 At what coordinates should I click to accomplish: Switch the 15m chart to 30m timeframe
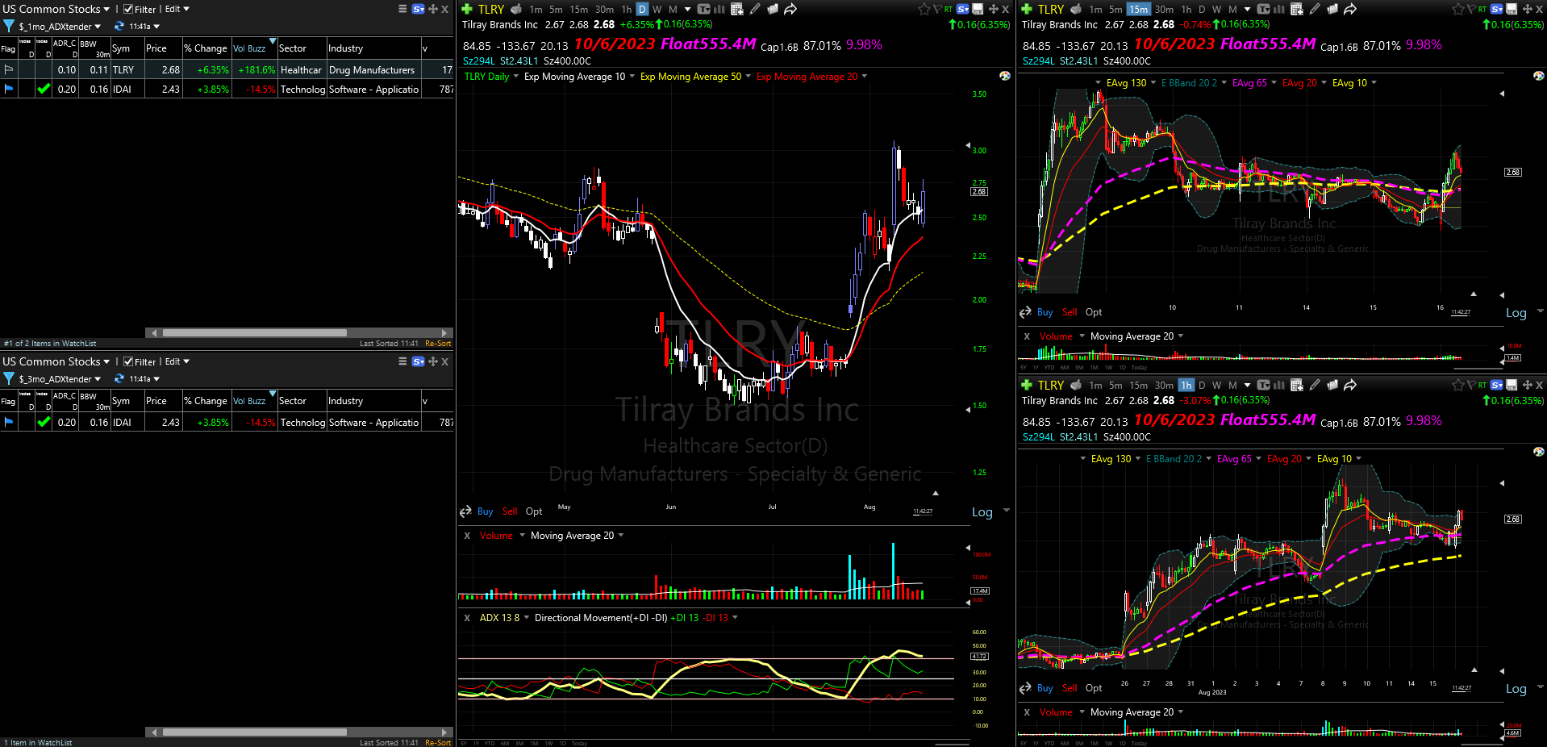click(x=1164, y=9)
